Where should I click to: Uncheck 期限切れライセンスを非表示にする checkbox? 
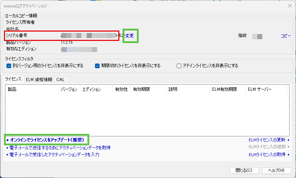[97, 66]
